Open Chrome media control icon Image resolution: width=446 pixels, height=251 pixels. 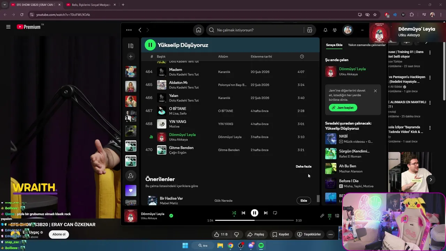[424, 15]
